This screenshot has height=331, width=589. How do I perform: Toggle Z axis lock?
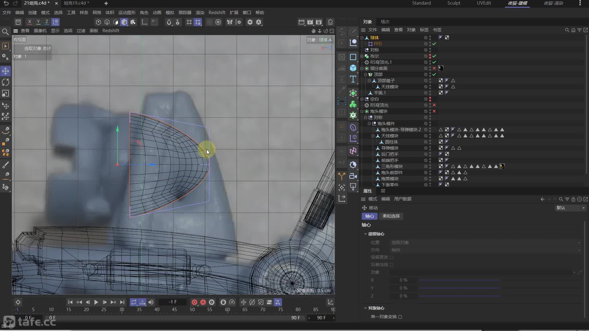(x=47, y=22)
